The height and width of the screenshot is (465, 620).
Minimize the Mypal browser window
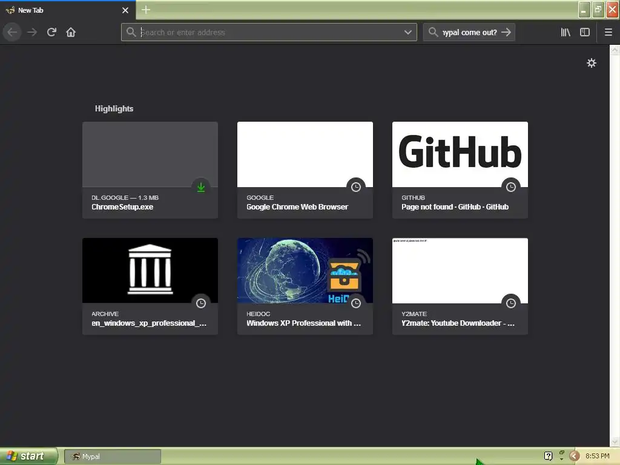(584, 10)
